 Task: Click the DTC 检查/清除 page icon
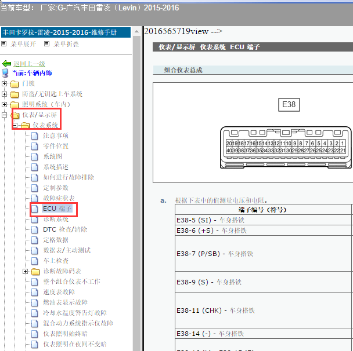pos(34,229)
